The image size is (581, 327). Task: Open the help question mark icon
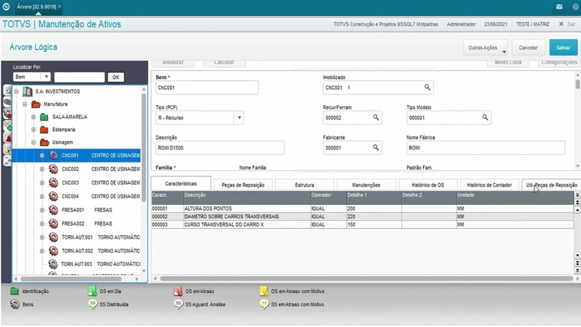(x=576, y=7)
